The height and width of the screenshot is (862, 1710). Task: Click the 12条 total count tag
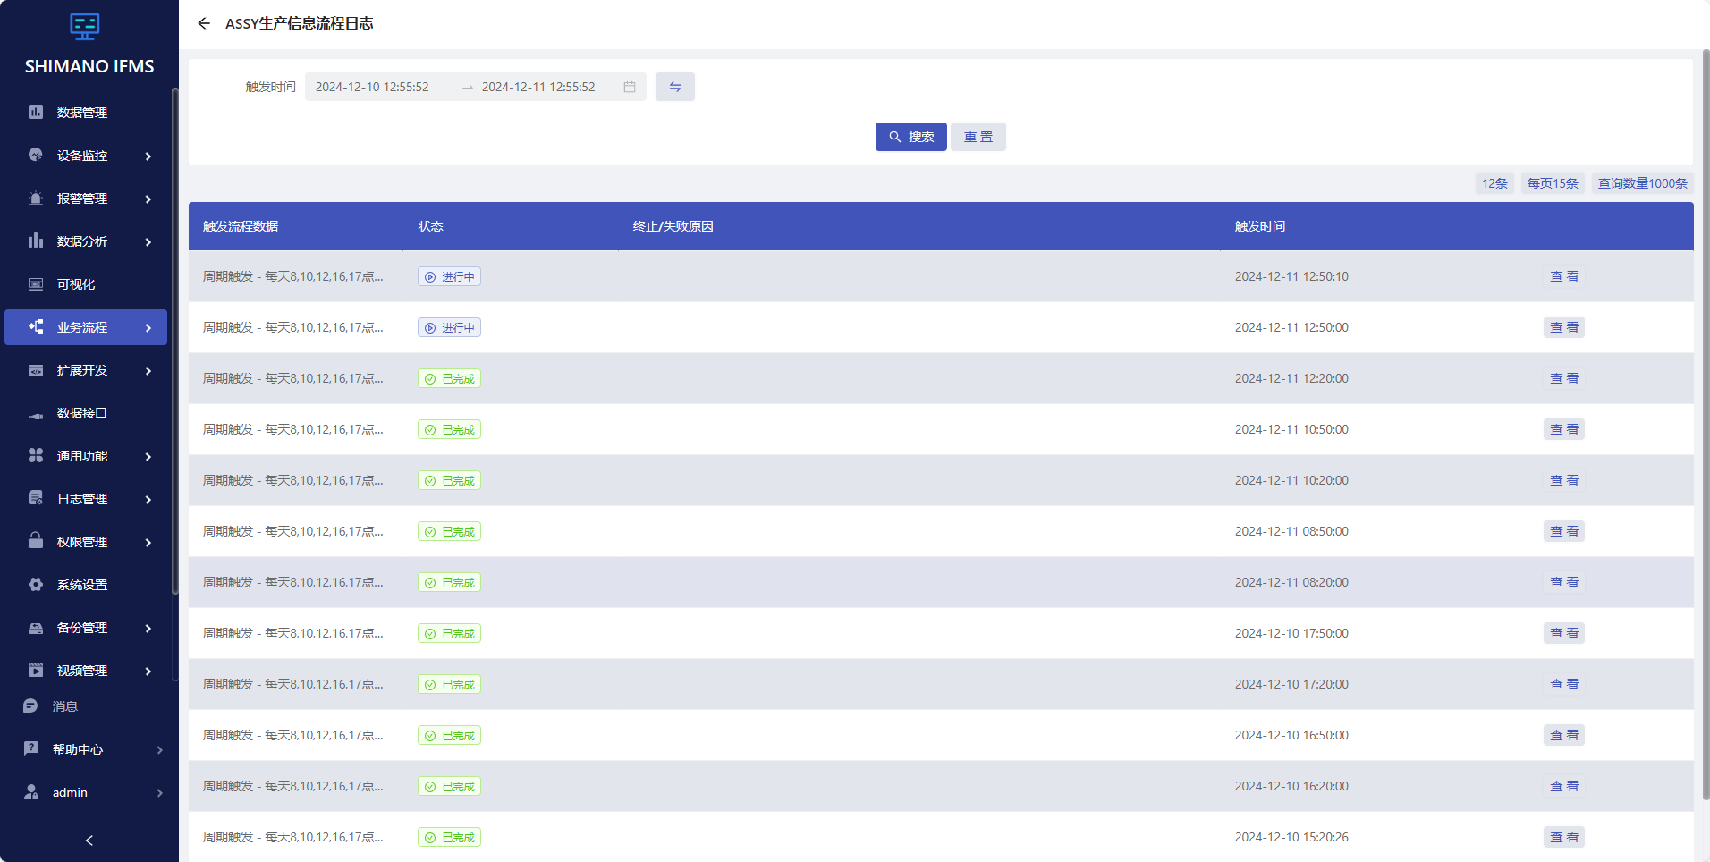pos(1494,183)
